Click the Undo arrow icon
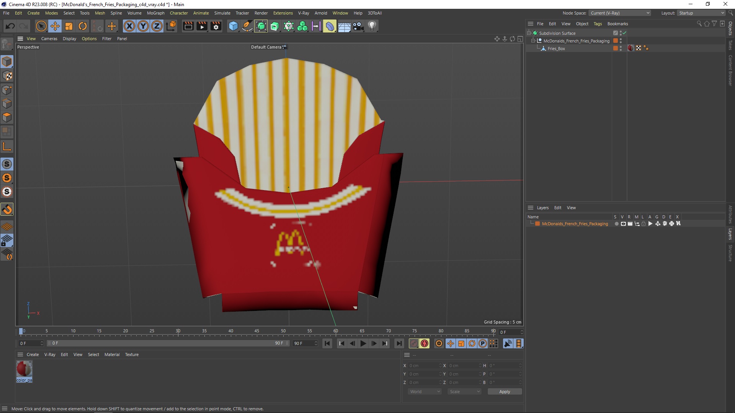 click(x=10, y=26)
